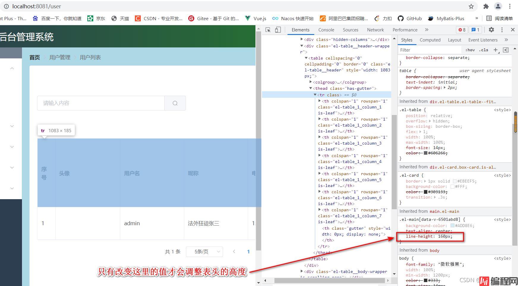This screenshot has width=518, height=286.
Task: Switch to the Elements tab
Action: (300, 30)
